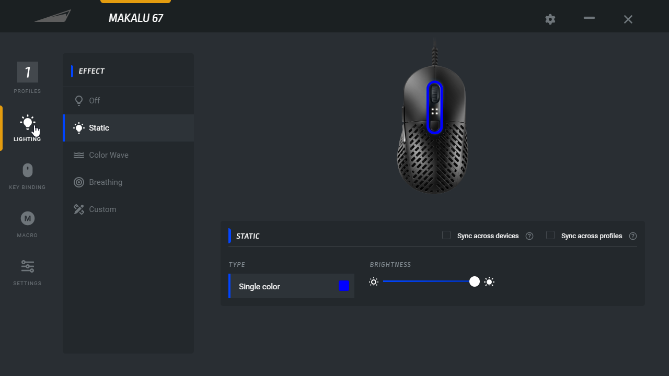
Task: Click the low brightness sun icon
Action: tap(373, 282)
